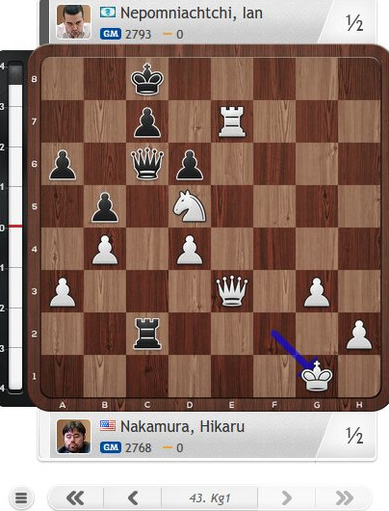The height and width of the screenshot is (511, 389).
Task: Select the white rook on e7
Action: click(x=232, y=121)
